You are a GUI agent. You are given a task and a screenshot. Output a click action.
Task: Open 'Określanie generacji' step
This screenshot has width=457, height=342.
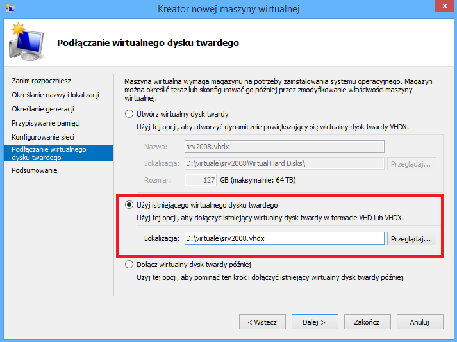point(43,109)
